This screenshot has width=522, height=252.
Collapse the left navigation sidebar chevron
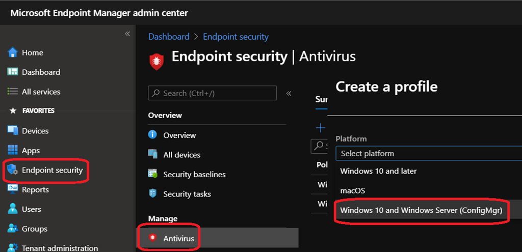[x=127, y=34]
